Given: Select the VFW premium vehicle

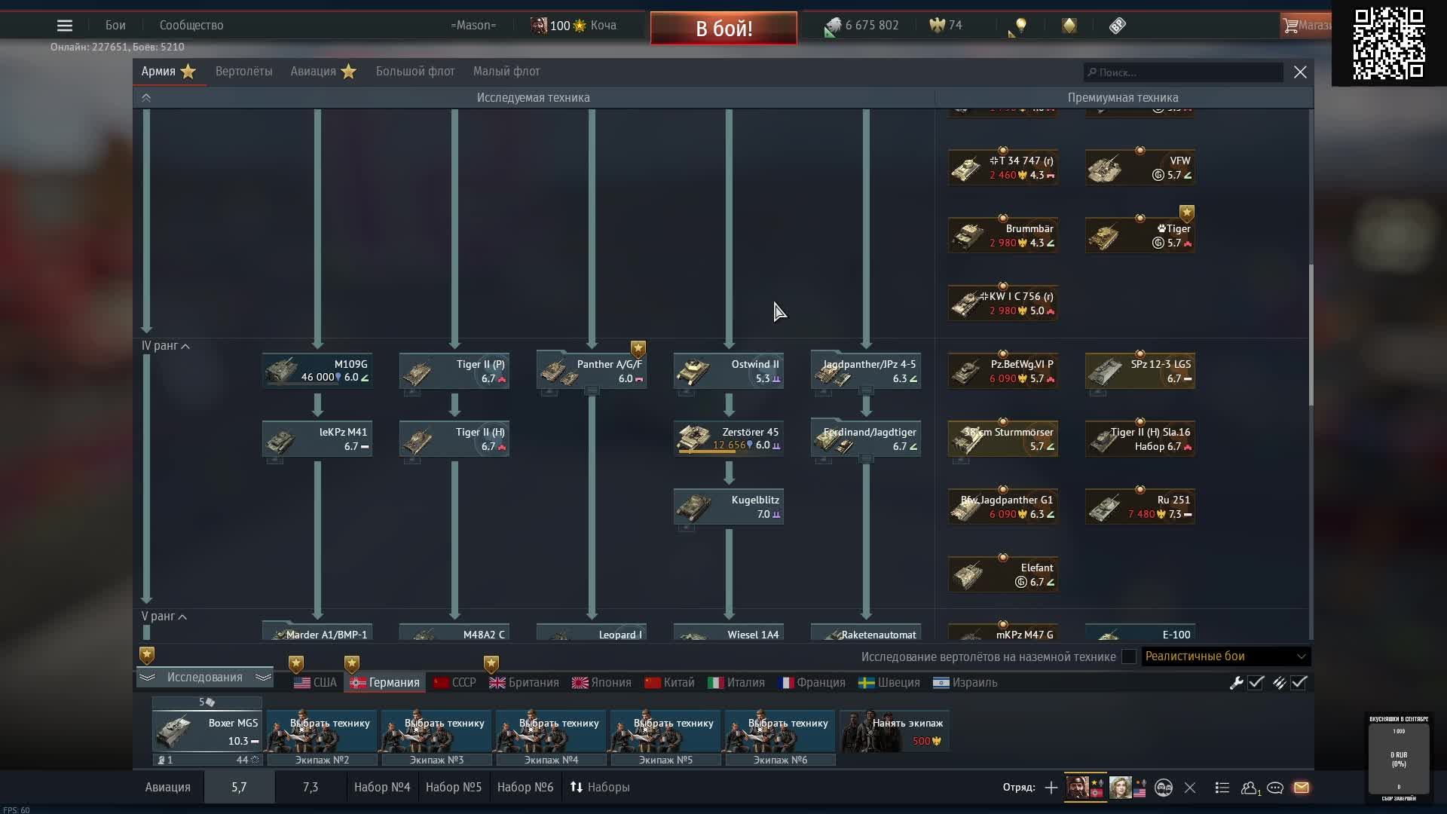Looking at the screenshot, I should [x=1140, y=168].
